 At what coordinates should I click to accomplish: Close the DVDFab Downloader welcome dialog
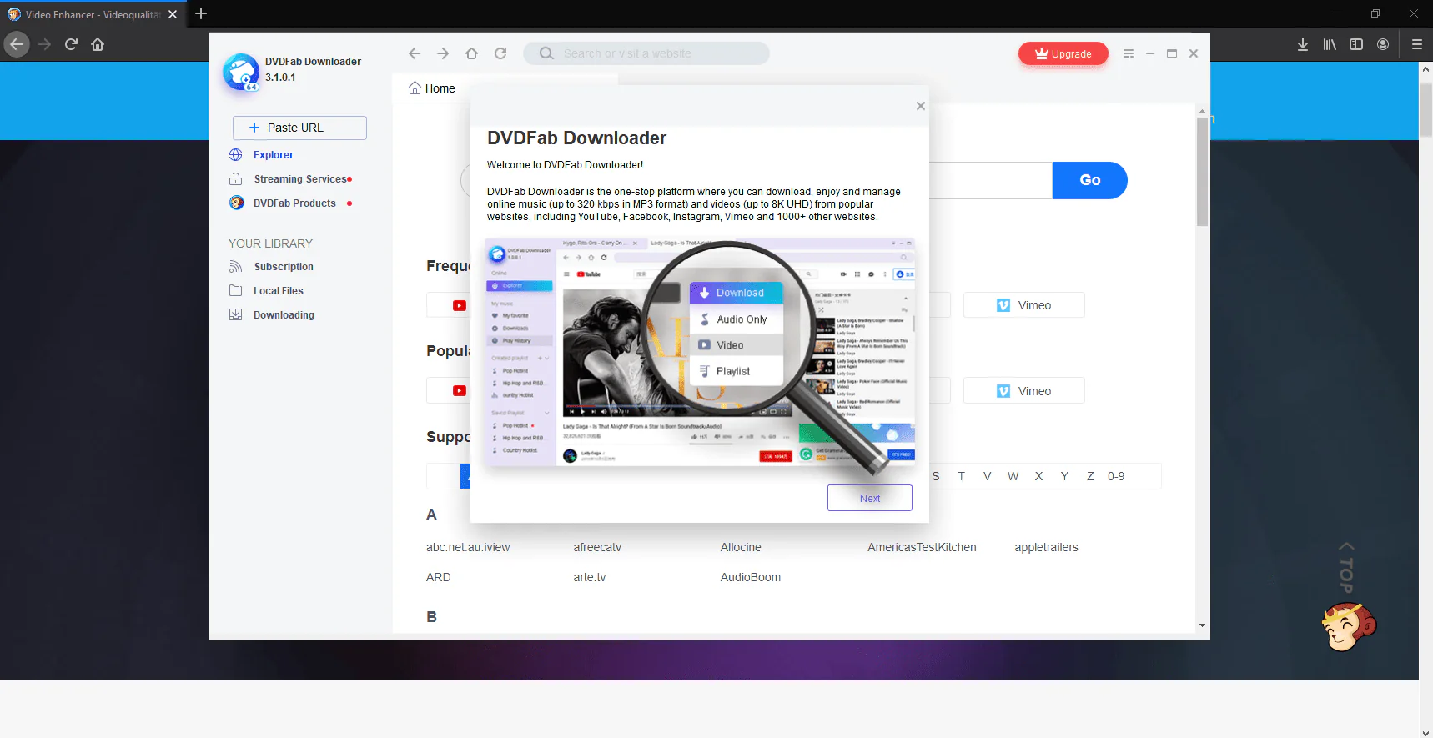921,106
